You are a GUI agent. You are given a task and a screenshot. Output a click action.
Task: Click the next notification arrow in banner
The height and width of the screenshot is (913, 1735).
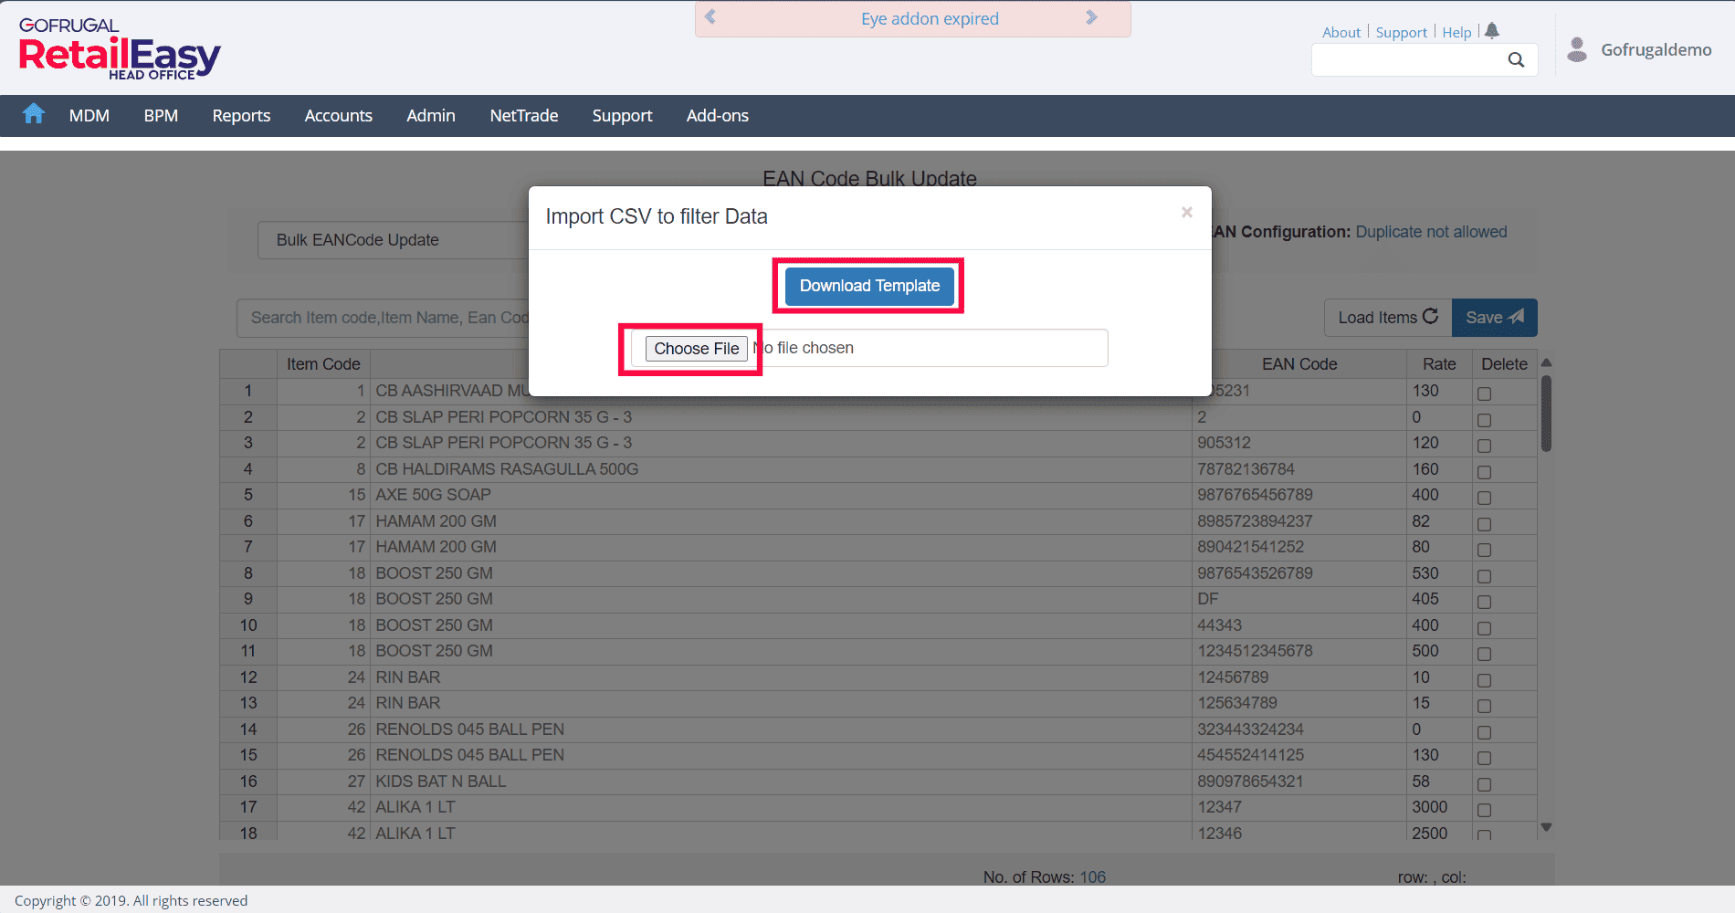click(1091, 17)
